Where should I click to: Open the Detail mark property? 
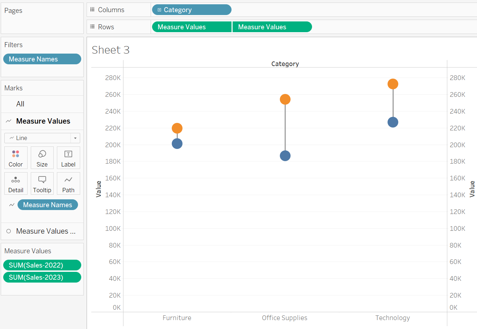16,183
